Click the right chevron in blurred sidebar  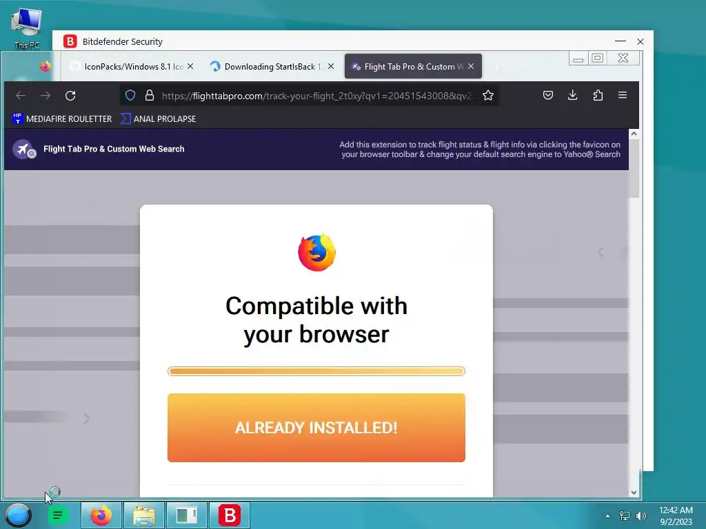point(86,419)
